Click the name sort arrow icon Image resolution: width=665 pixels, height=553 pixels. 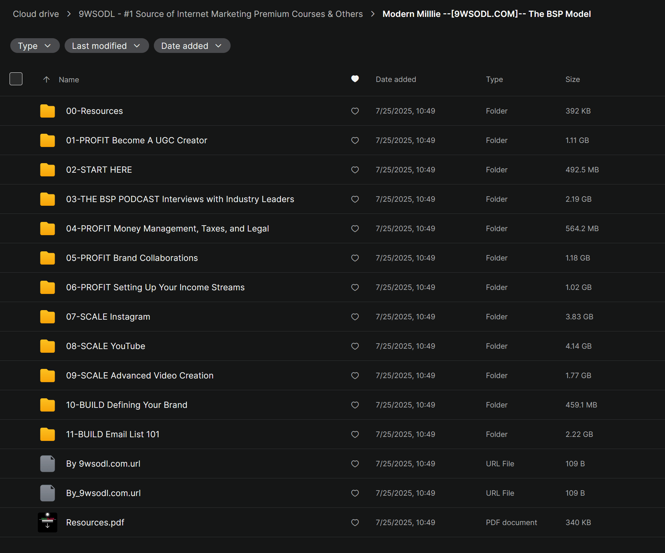(46, 79)
